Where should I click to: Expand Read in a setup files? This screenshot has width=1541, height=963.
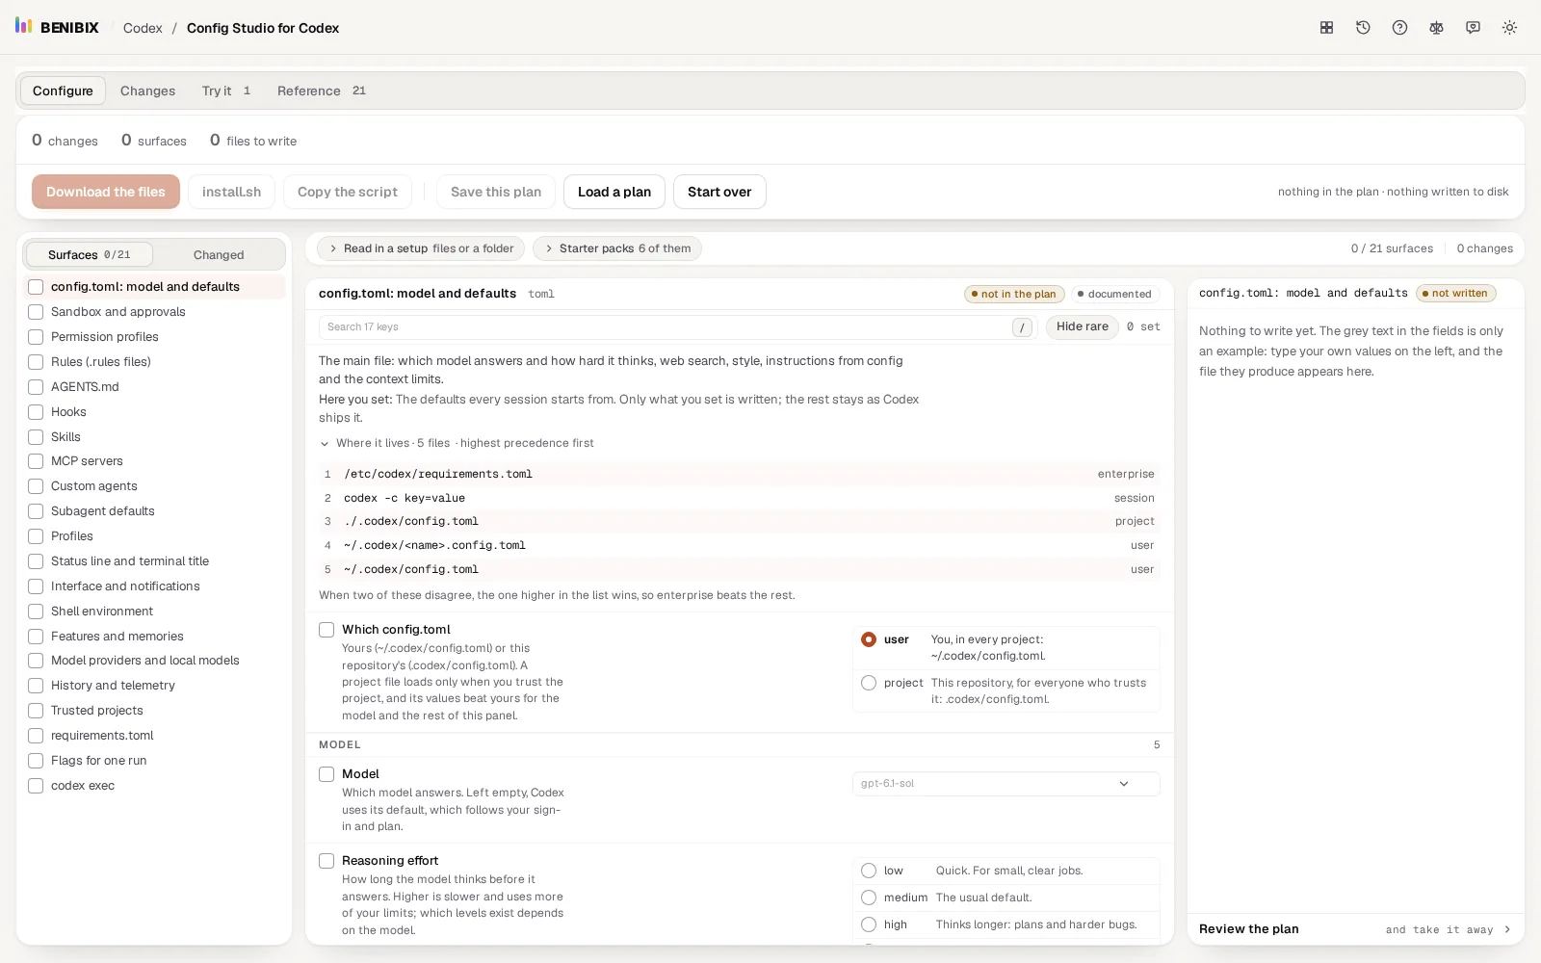pos(421,248)
